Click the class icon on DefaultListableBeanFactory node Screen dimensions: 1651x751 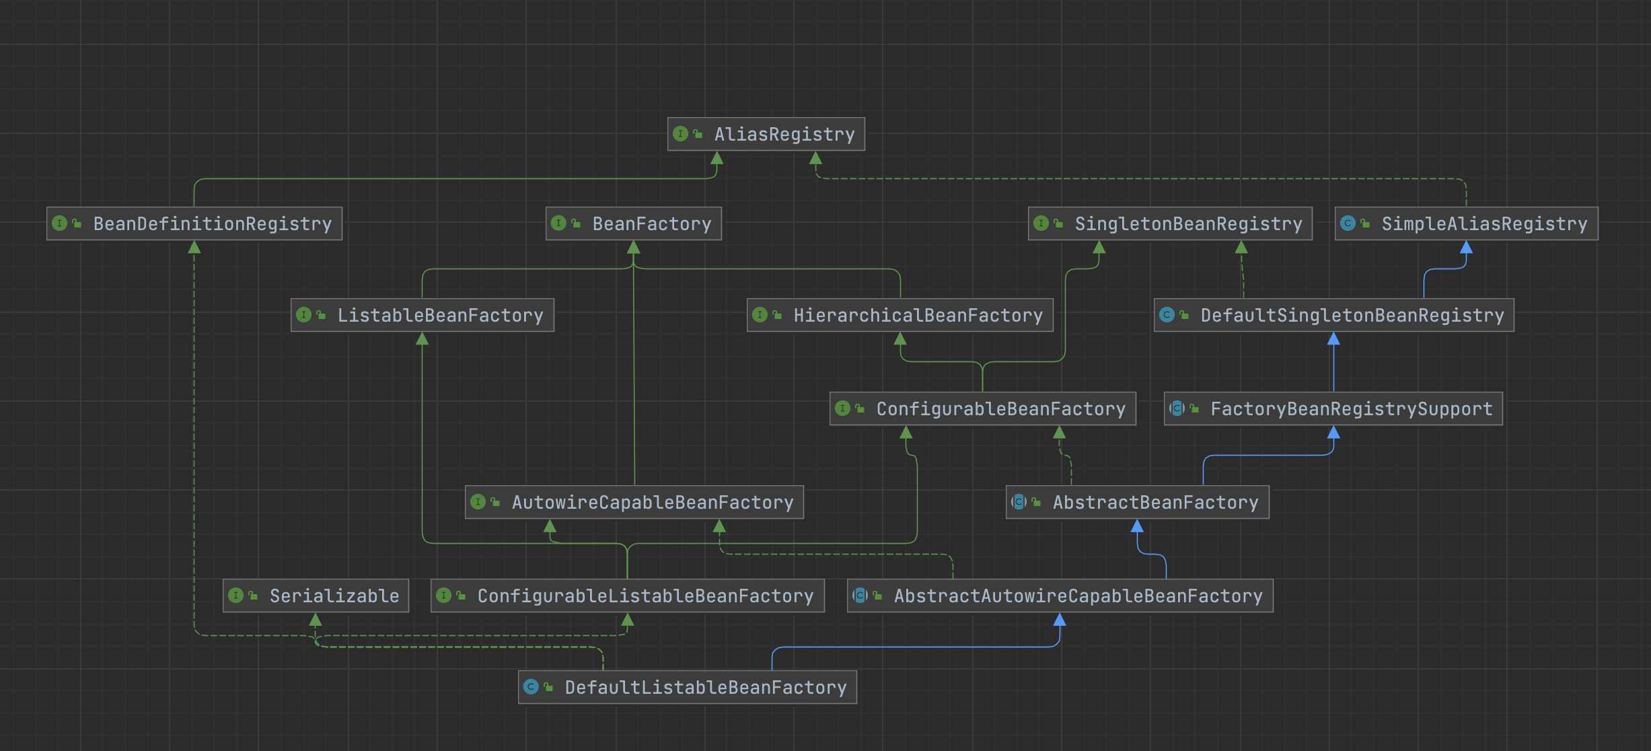[531, 687]
